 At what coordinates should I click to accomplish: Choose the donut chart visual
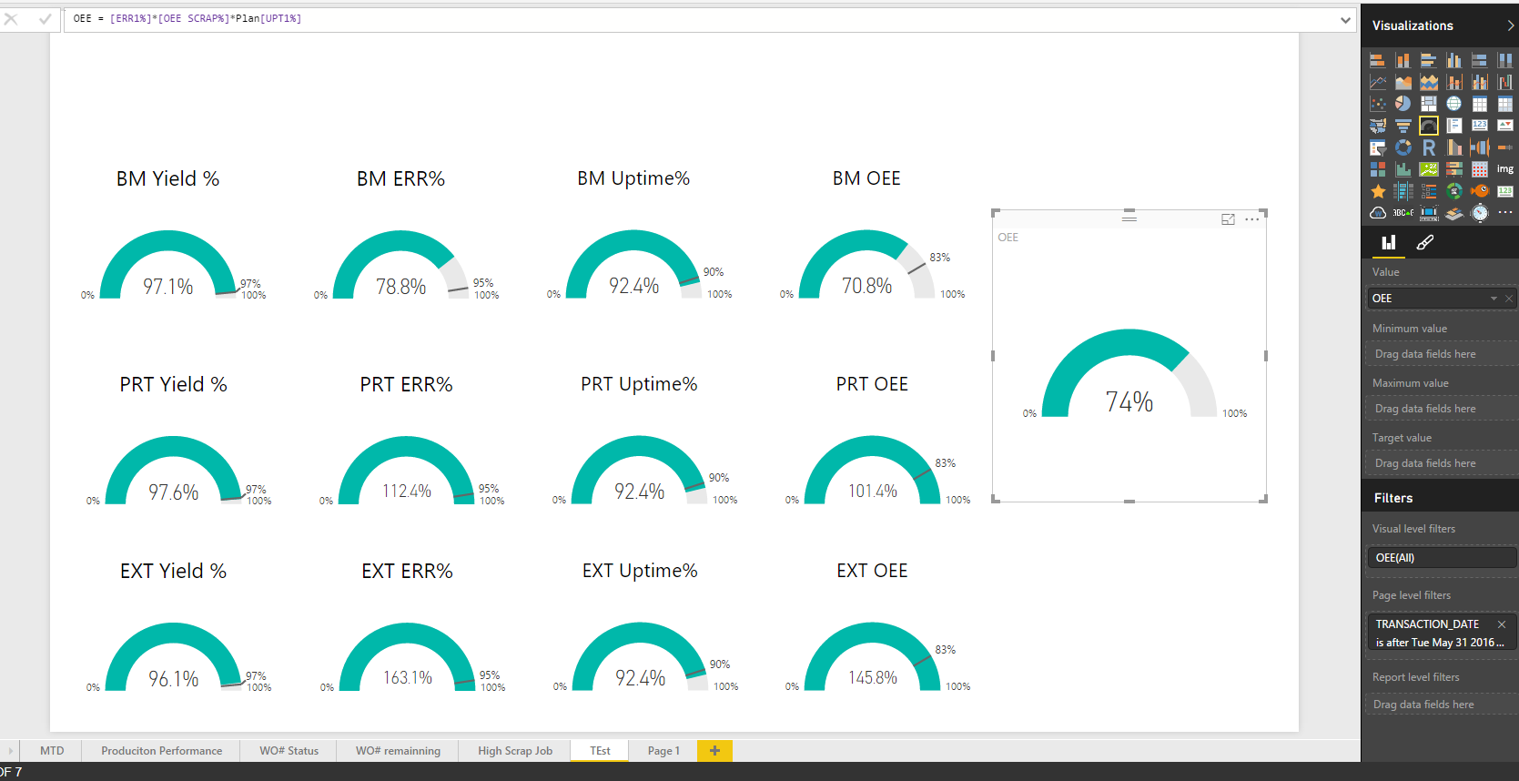(x=1403, y=147)
